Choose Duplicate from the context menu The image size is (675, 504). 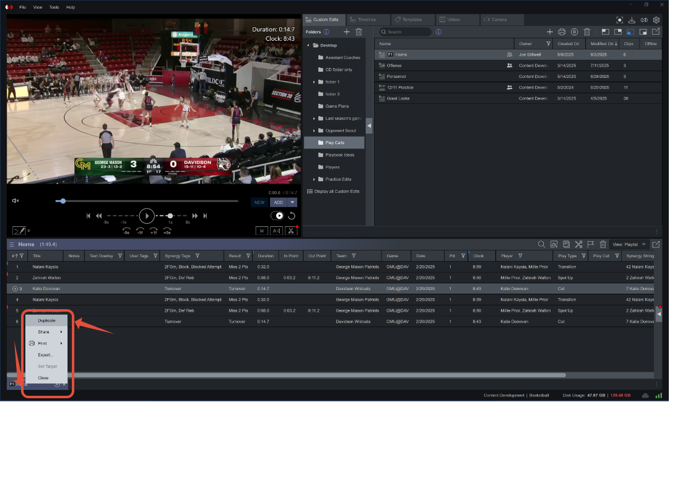46,321
